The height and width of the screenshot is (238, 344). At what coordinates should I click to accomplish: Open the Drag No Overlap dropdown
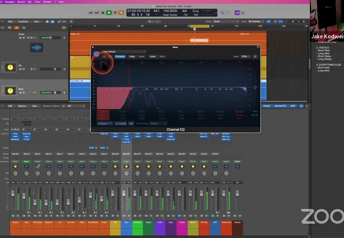tap(256, 21)
